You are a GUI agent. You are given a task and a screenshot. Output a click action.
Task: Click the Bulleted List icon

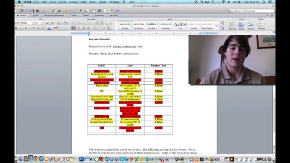73,23
